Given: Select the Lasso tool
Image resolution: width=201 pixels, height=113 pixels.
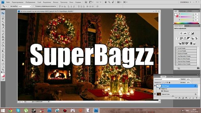Looking at the screenshot, I should click(x=3, y=19).
